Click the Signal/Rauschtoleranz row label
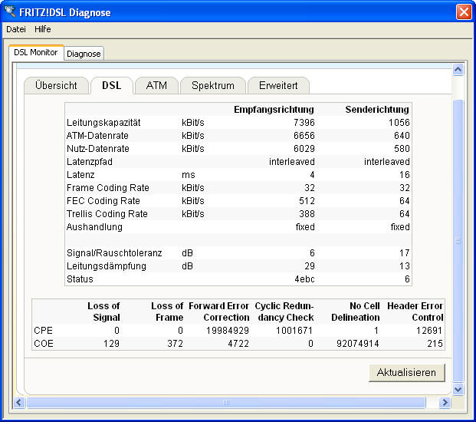Screen dimensions: 476x422 (114, 253)
